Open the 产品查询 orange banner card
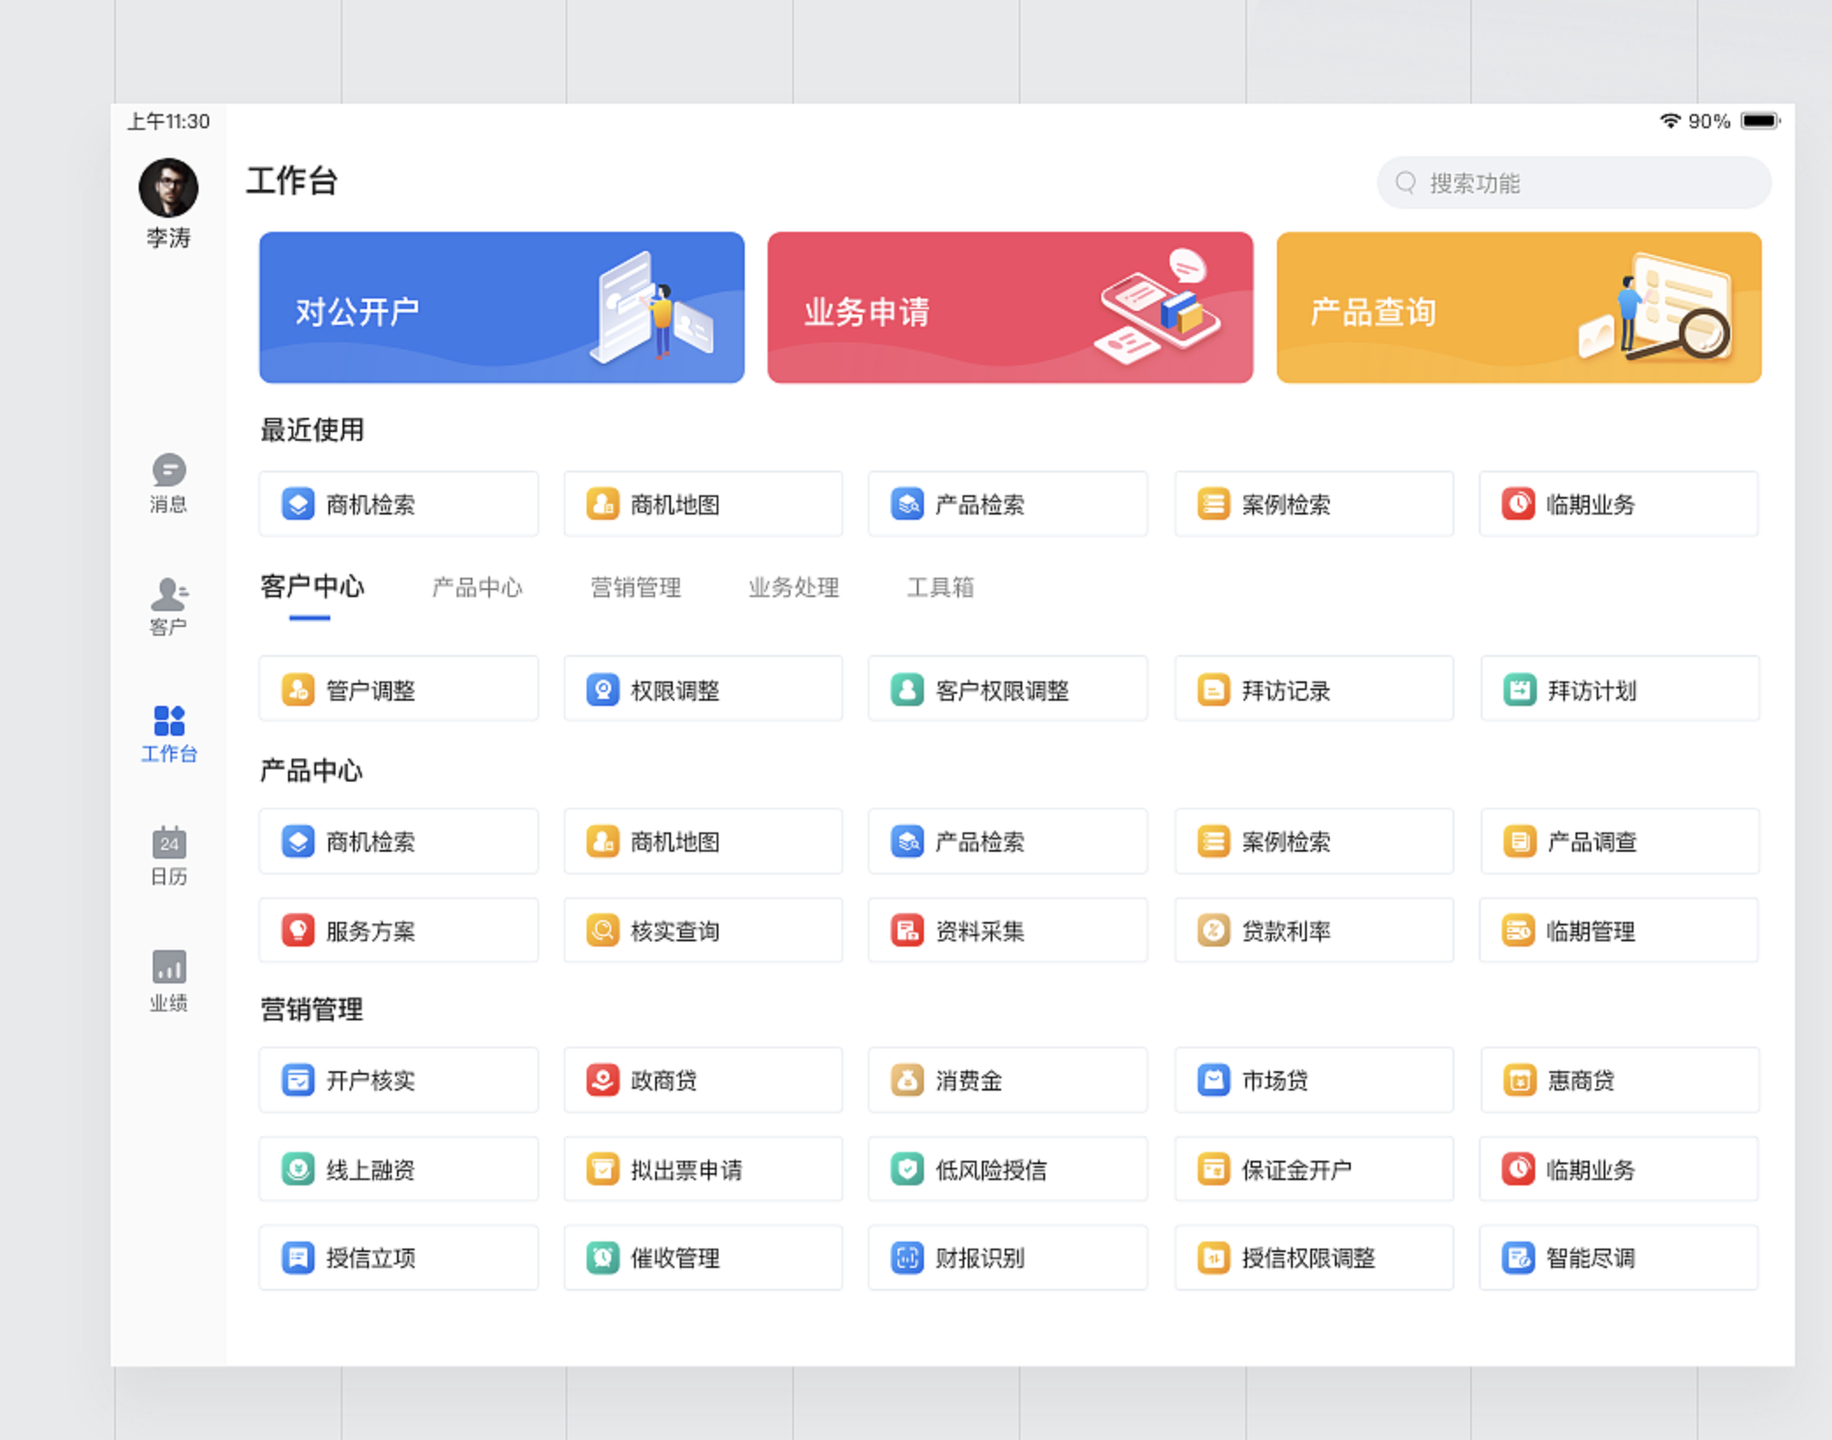1832x1440 pixels. click(x=1518, y=307)
